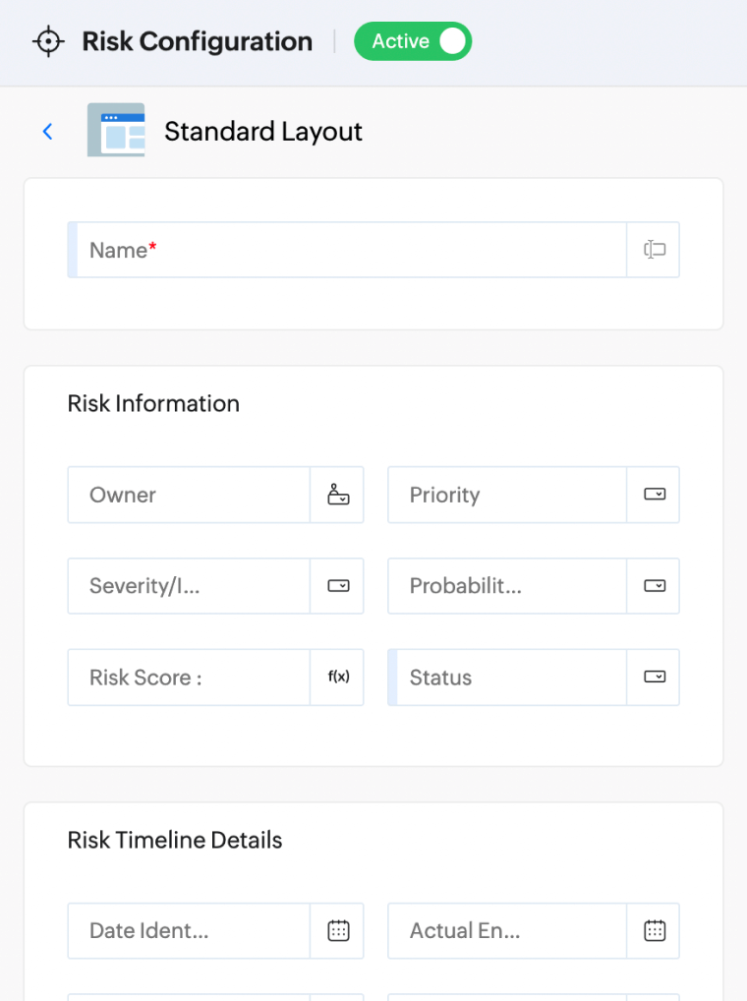Click the Risk Timeline Details heading
The image size is (747, 1001).
[174, 840]
